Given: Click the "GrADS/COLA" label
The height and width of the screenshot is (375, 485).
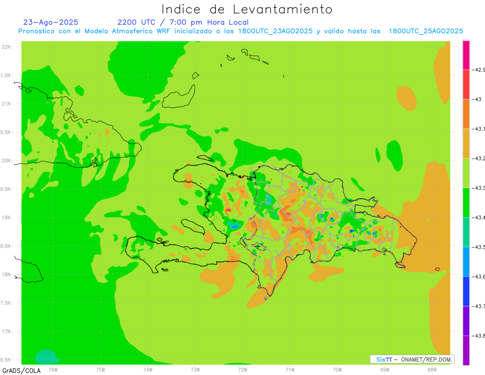Looking at the screenshot, I should 21,371.
